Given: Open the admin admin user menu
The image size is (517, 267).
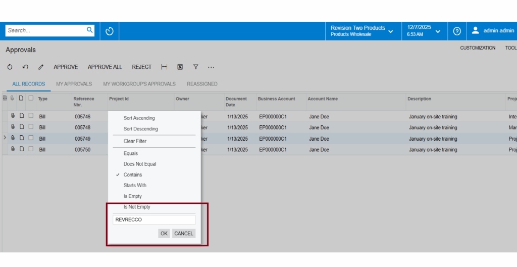Looking at the screenshot, I should [492, 31].
